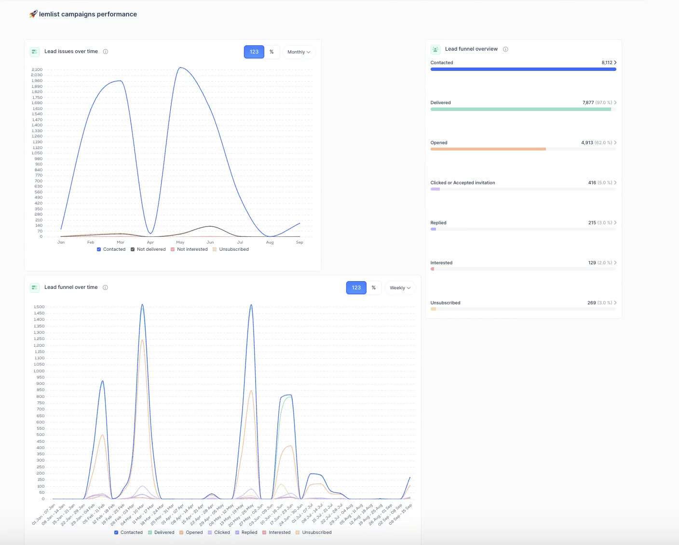Click the Interested value 129

coord(592,263)
